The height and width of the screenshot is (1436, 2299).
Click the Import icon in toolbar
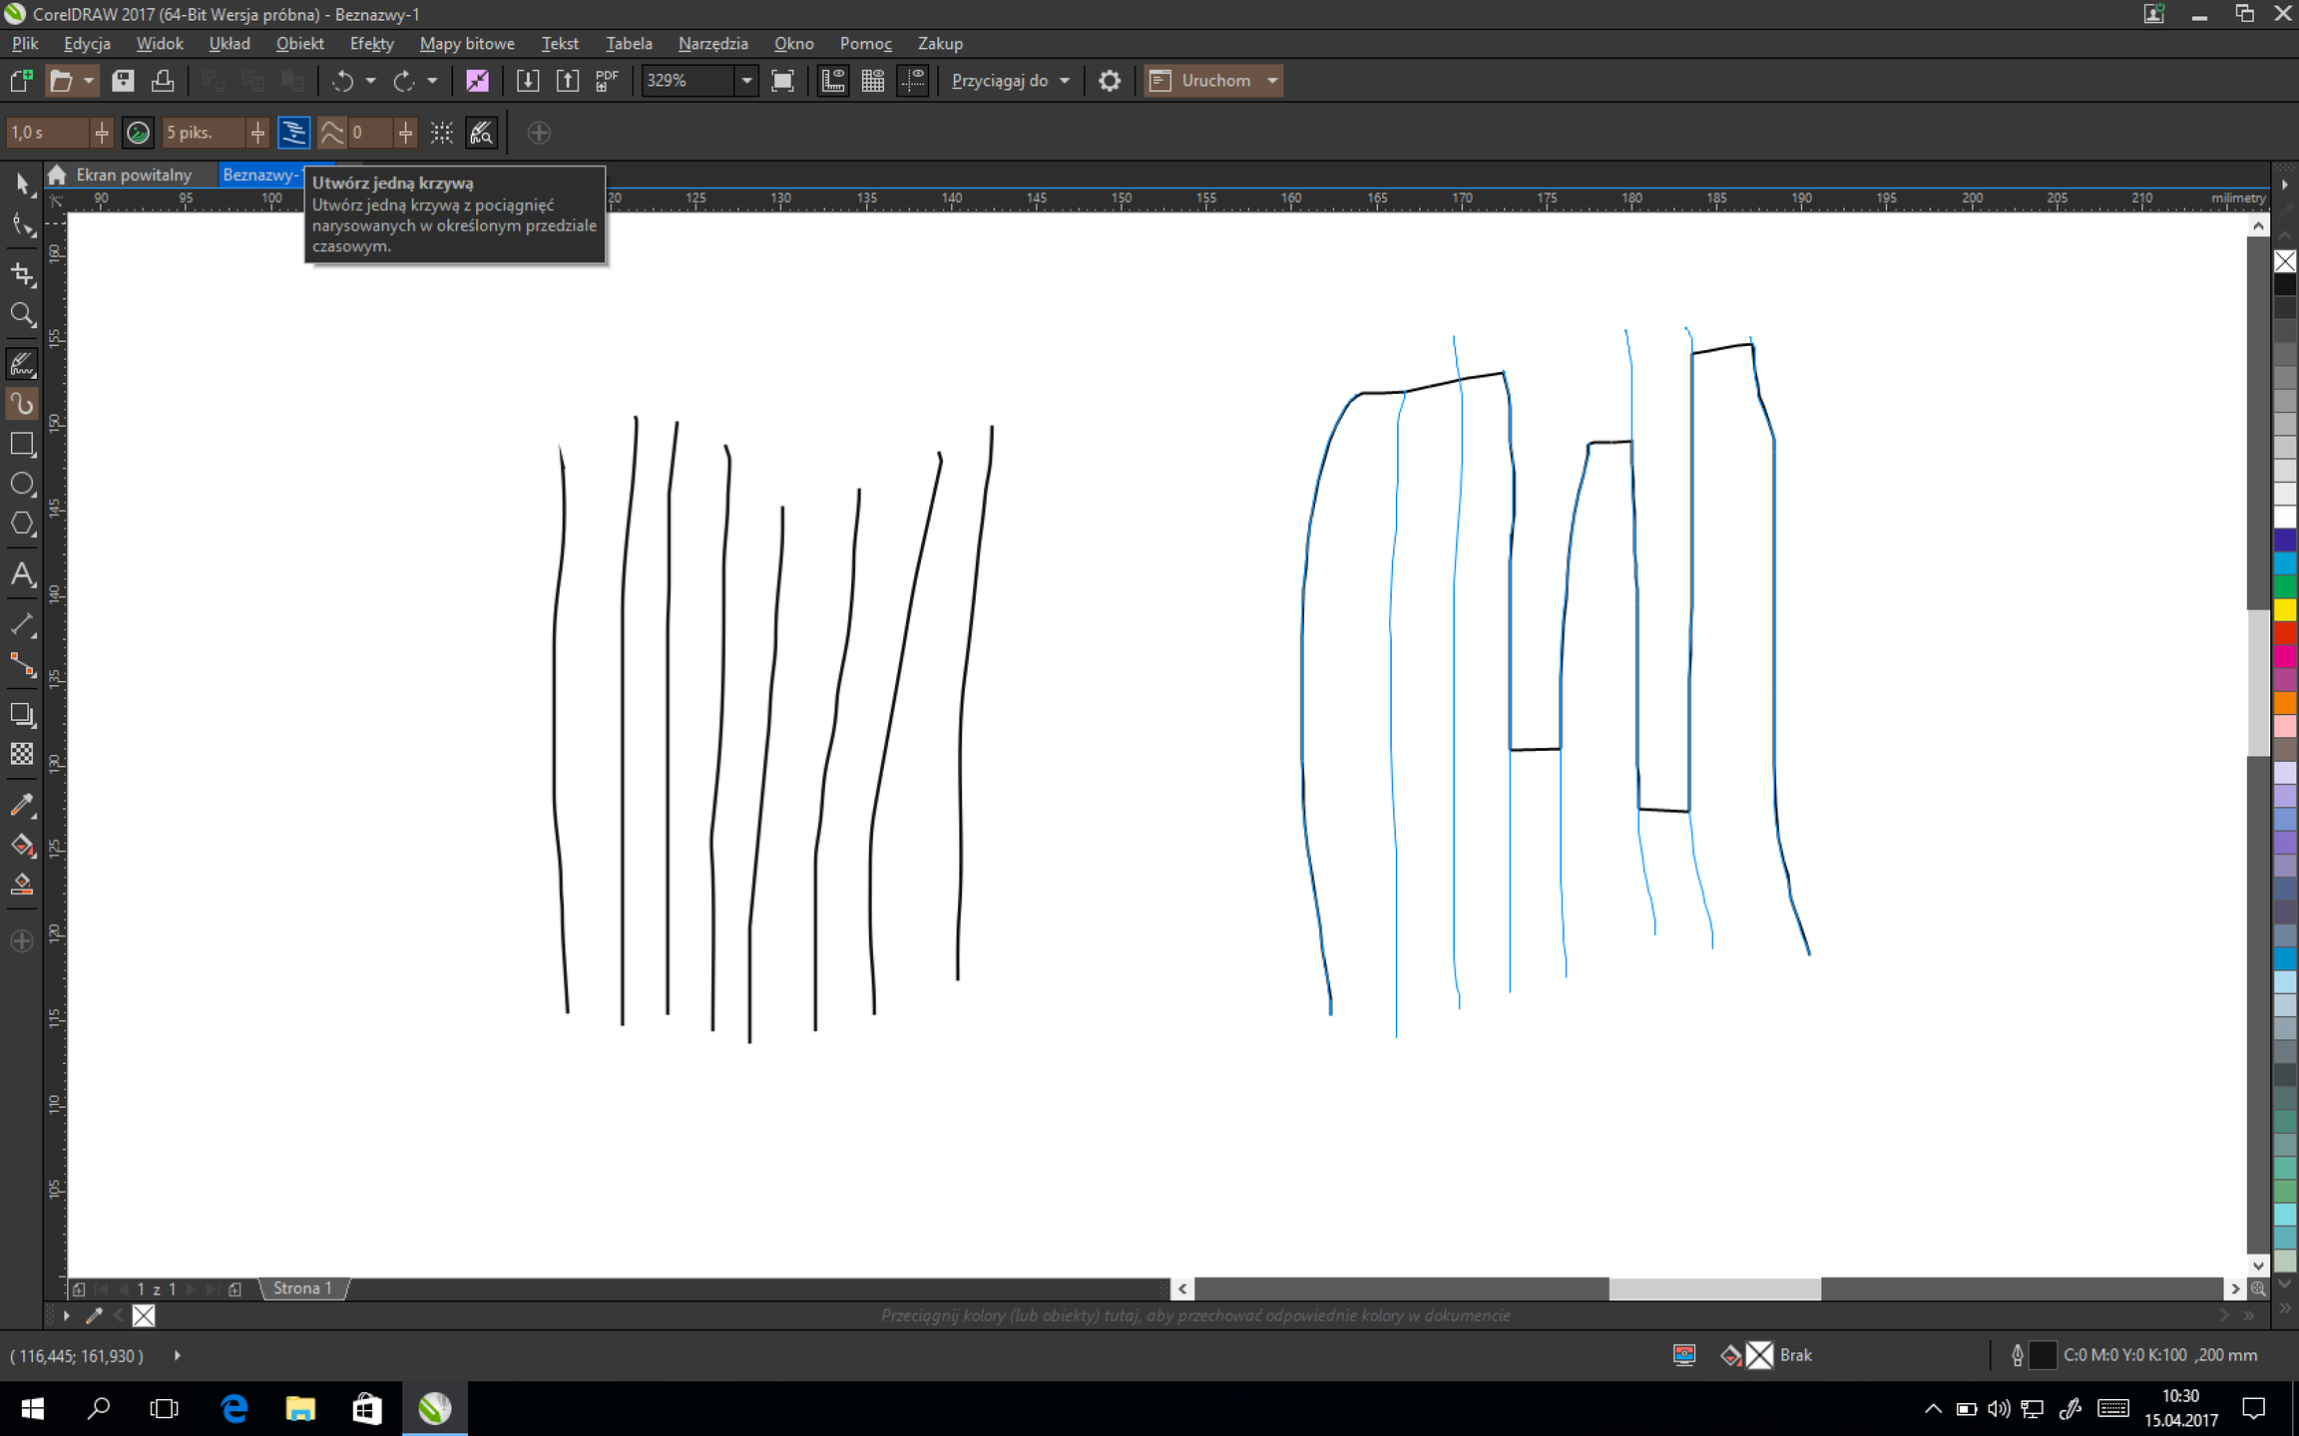[528, 81]
